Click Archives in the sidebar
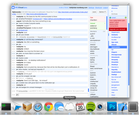This screenshot has height=115, width=139. click(x=114, y=14)
